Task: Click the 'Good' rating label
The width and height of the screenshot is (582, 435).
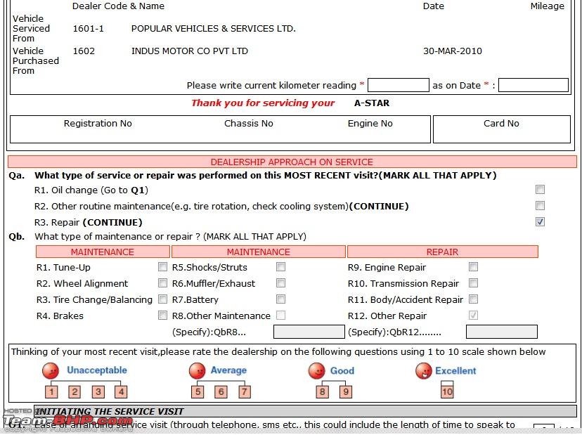Action: coord(342,371)
